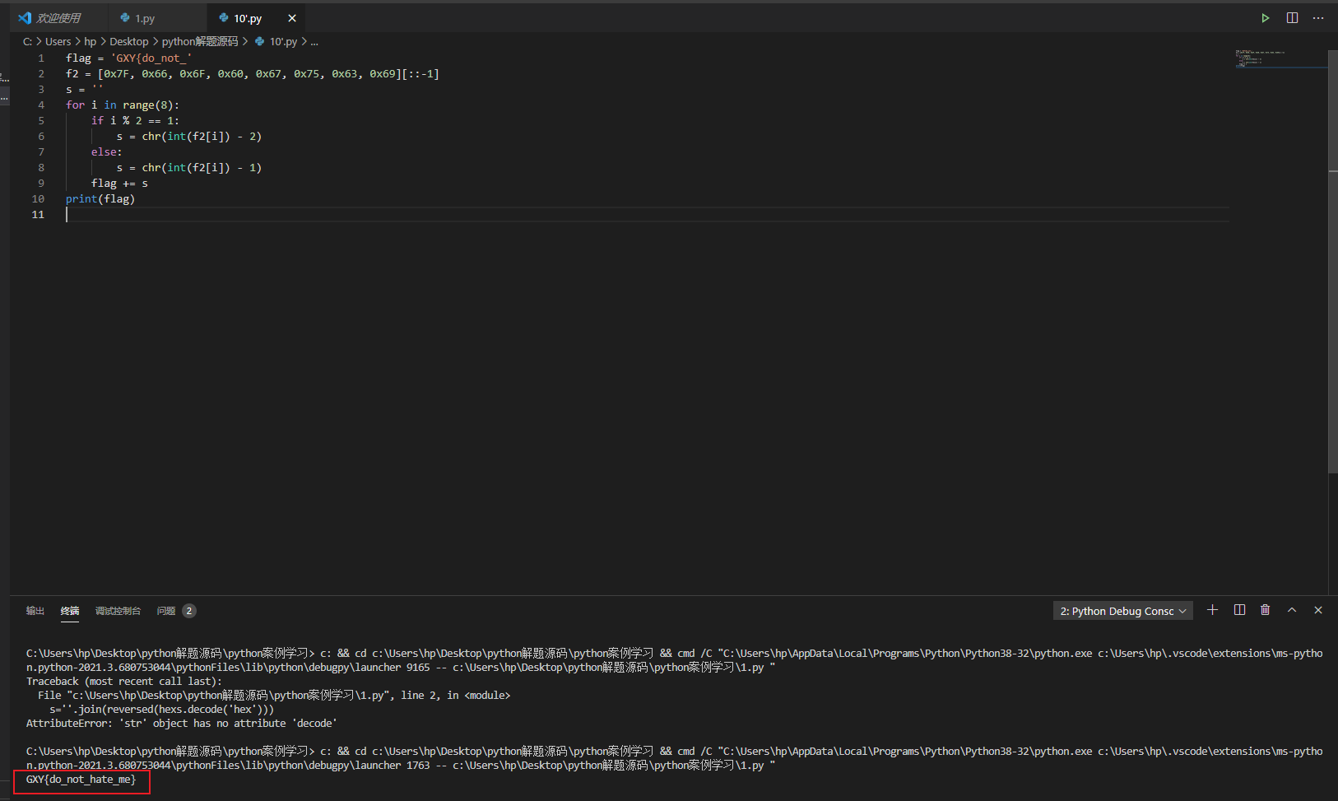The width and height of the screenshot is (1338, 801).
Task: Create a new terminal with plus icon
Action: click(x=1212, y=610)
